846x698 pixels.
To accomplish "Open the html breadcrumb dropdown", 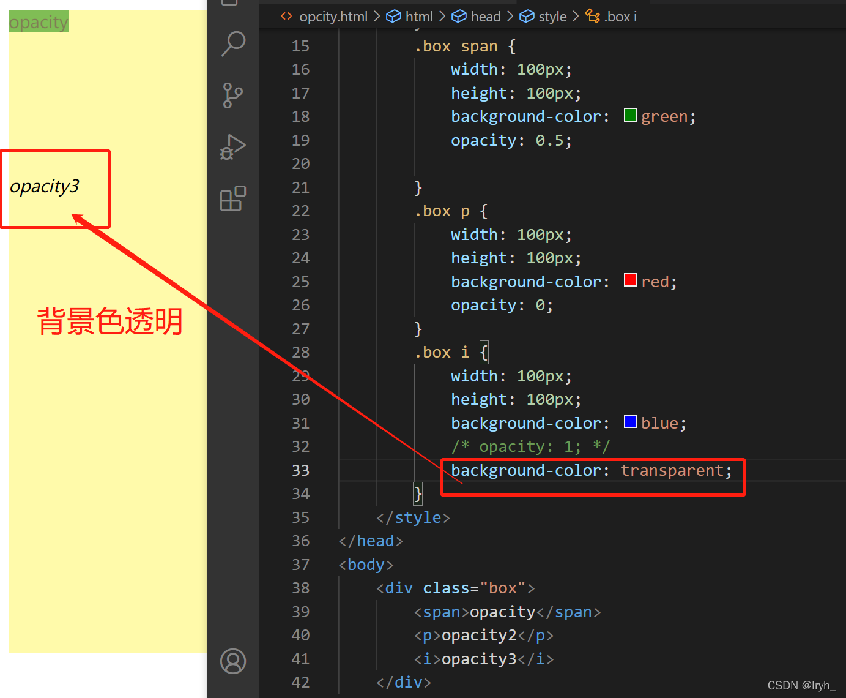I will click(x=419, y=17).
